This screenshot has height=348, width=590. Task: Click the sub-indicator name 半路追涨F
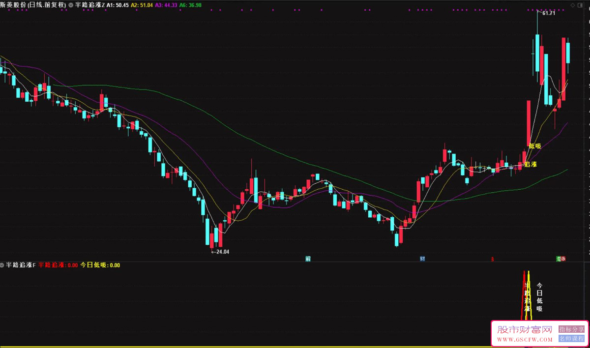(21, 265)
